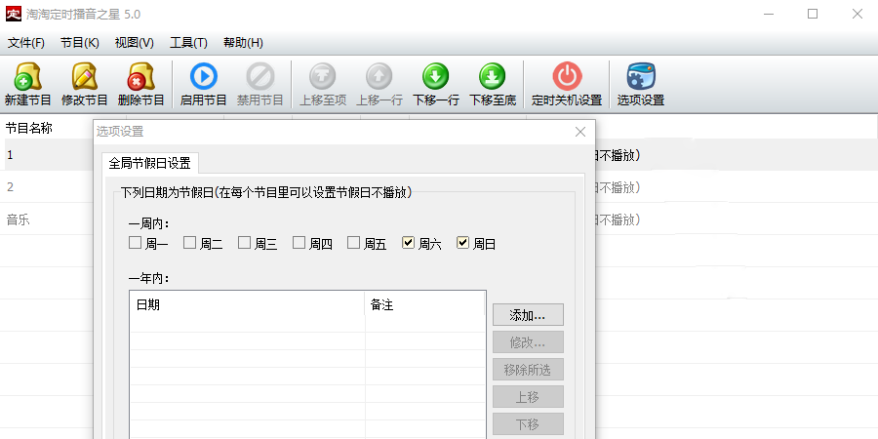Open the 帮助(H) menu
The image size is (878, 439).
[243, 43]
